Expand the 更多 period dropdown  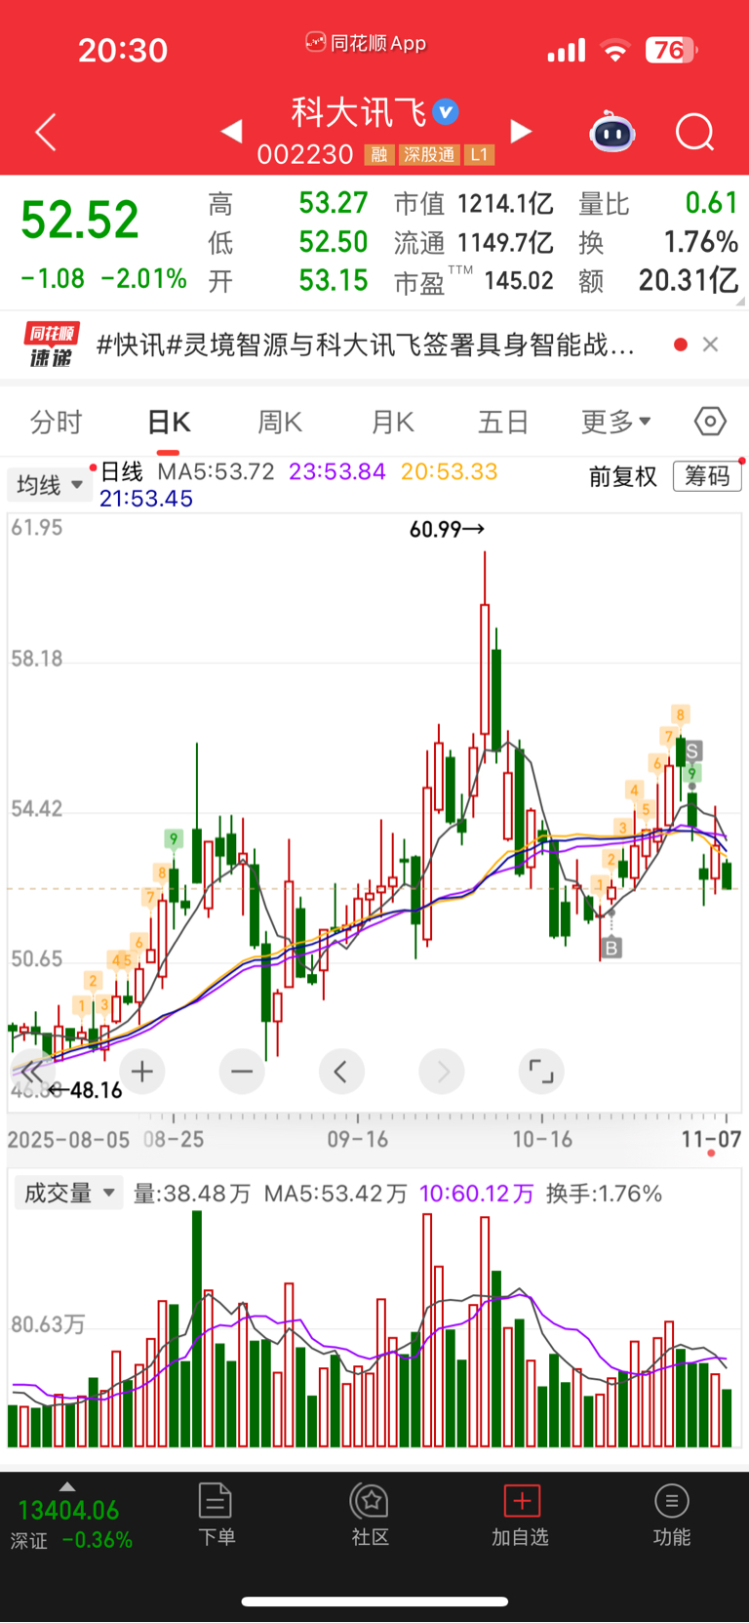pyautogui.click(x=615, y=422)
